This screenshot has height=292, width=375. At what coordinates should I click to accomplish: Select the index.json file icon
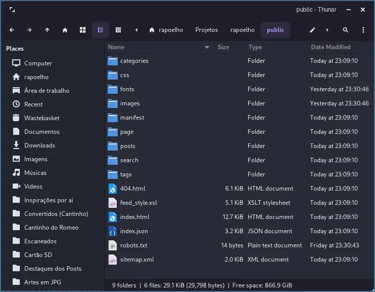point(113,231)
